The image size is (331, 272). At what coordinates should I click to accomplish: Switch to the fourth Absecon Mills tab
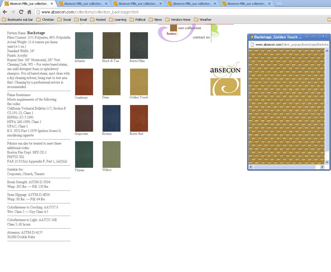(192, 4)
